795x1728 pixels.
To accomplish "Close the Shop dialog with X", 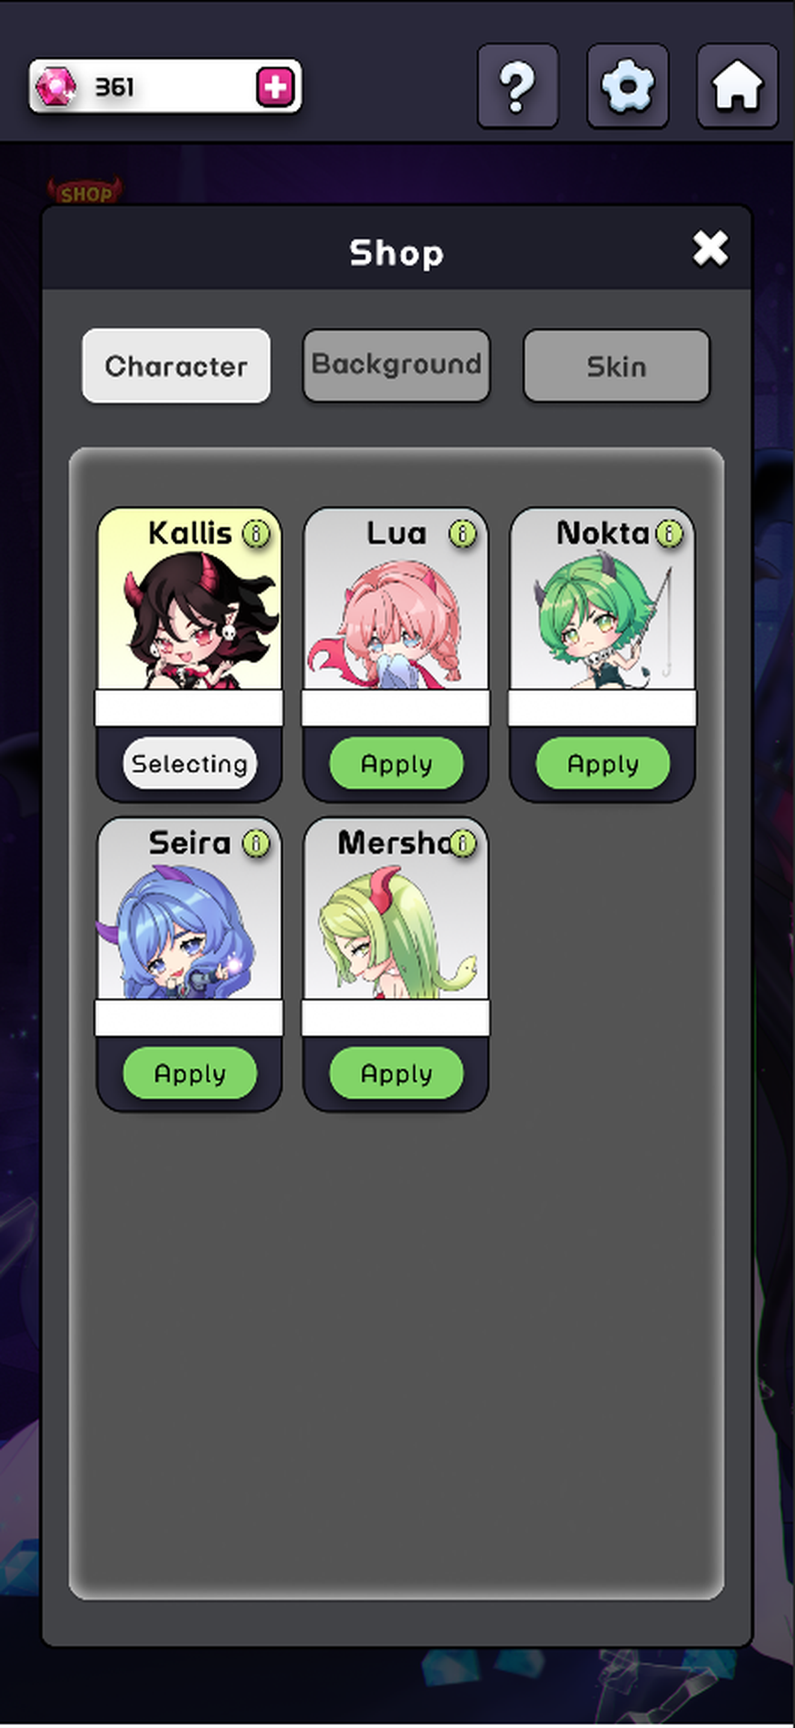I will (x=711, y=249).
